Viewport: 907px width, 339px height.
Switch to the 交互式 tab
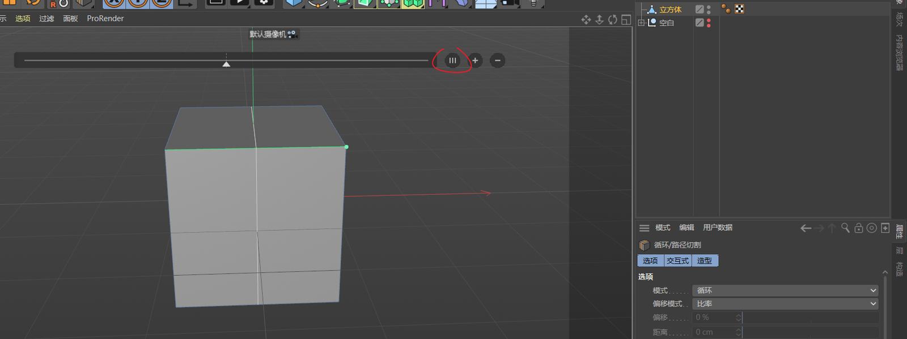tap(677, 261)
